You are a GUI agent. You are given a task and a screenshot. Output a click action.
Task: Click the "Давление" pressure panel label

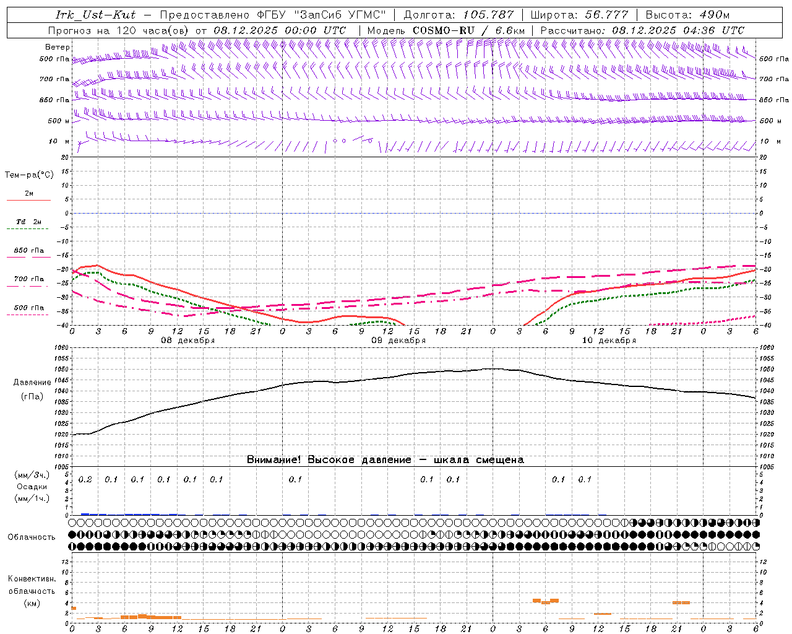[32, 383]
